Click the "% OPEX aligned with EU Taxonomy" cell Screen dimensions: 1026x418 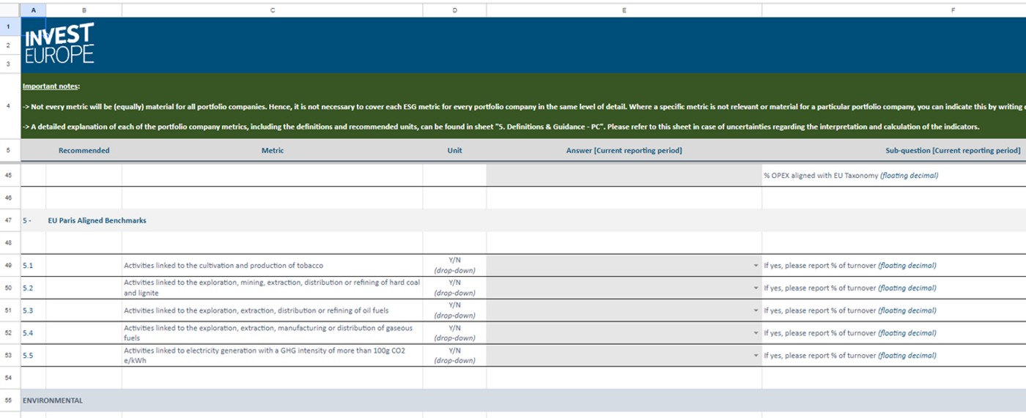tap(850, 176)
